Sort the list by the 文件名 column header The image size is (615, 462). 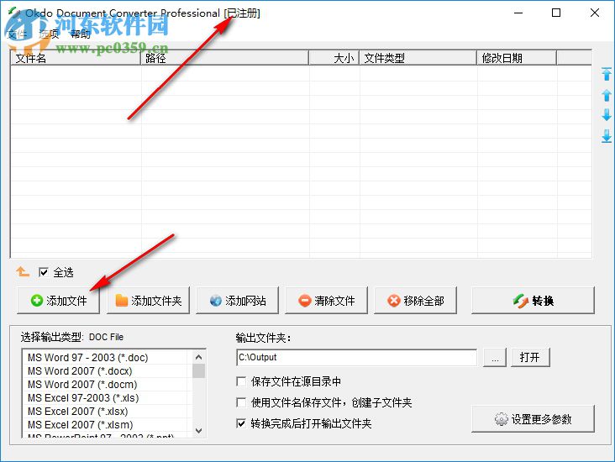[76, 58]
